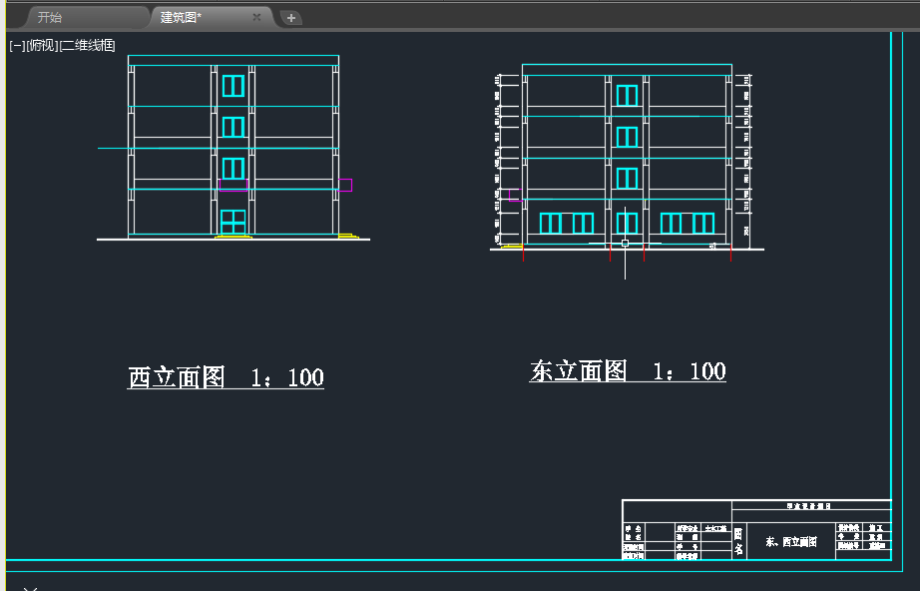The image size is (920, 591).
Task: Select the 建筑图* drawing tab
Action: click(181, 18)
